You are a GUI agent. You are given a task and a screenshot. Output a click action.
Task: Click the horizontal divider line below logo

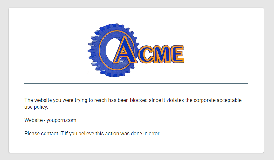coord(136,84)
